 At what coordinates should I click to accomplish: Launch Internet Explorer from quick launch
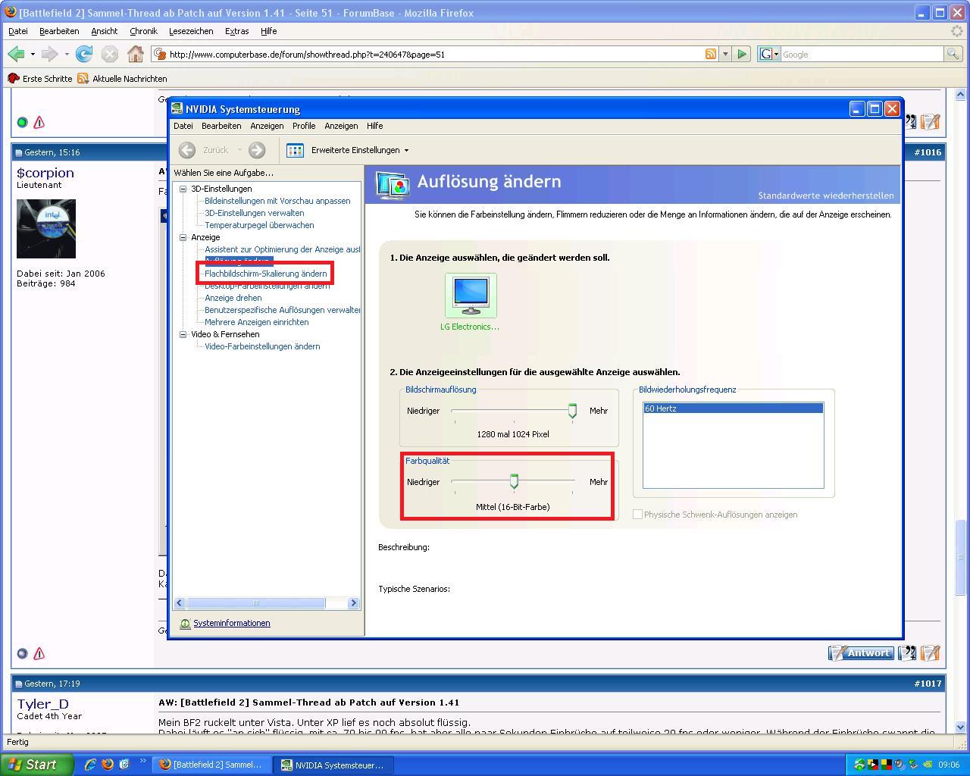89,765
